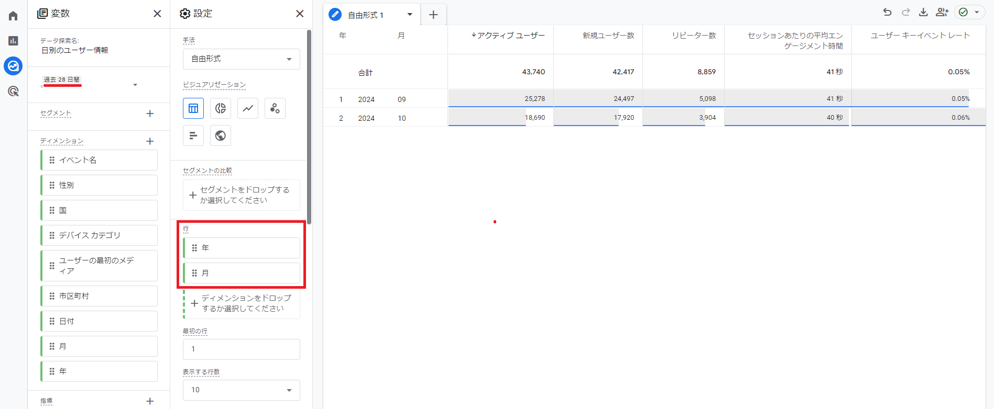Switch to bar chart visualization

coord(193,135)
